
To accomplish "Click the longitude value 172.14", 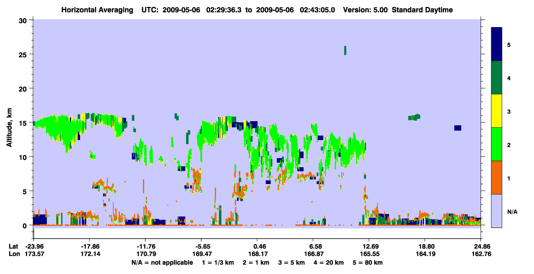I will pos(90,254).
